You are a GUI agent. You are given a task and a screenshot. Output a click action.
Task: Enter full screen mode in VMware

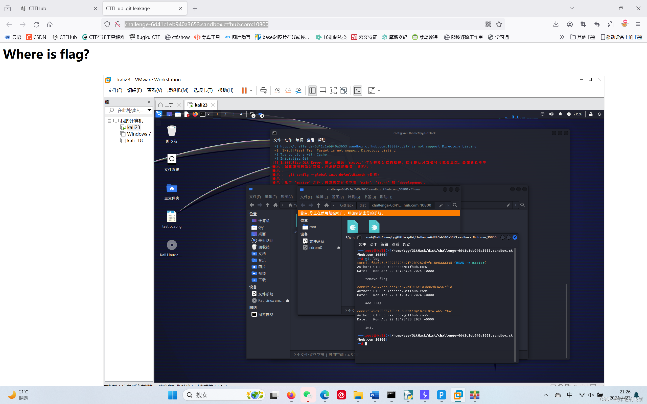pos(333,91)
